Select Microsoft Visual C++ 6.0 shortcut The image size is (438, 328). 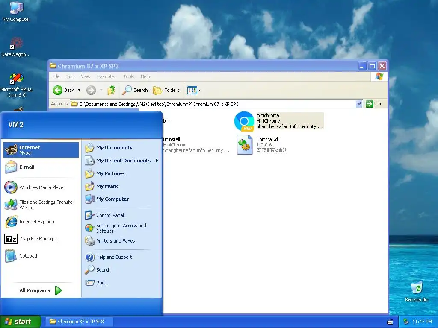tap(16, 85)
